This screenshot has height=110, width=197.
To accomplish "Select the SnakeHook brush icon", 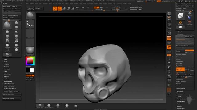I will [16, 32].
